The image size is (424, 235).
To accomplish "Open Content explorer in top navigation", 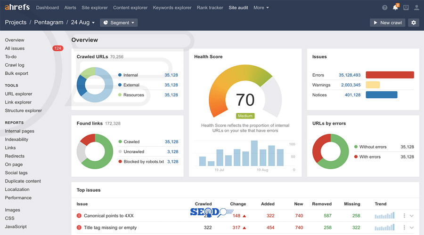I will point(130,8).
